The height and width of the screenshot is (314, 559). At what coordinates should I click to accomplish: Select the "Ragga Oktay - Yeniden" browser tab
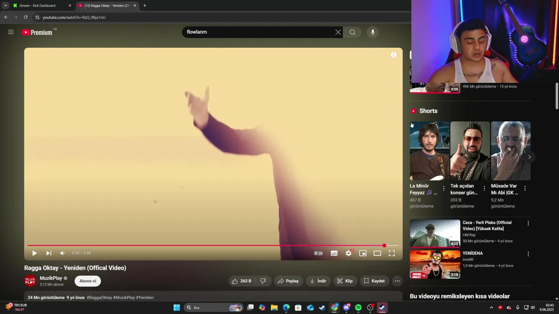[x=107, y=6]
